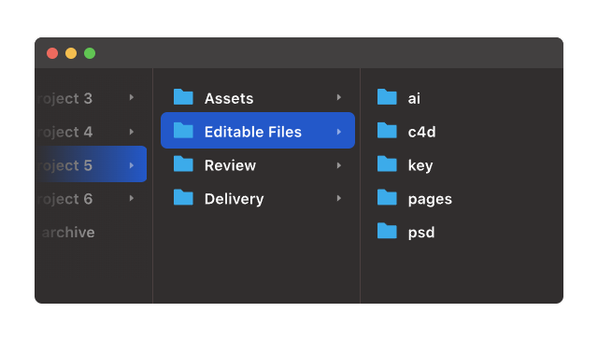598x341 pixels.
Task: Close the window with the red button
Action: point(52,53)
